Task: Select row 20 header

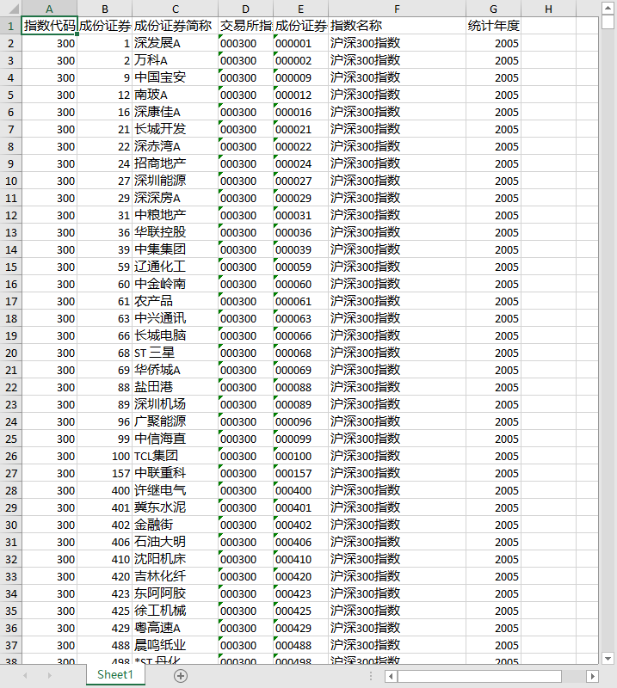Action: point(10,353)
